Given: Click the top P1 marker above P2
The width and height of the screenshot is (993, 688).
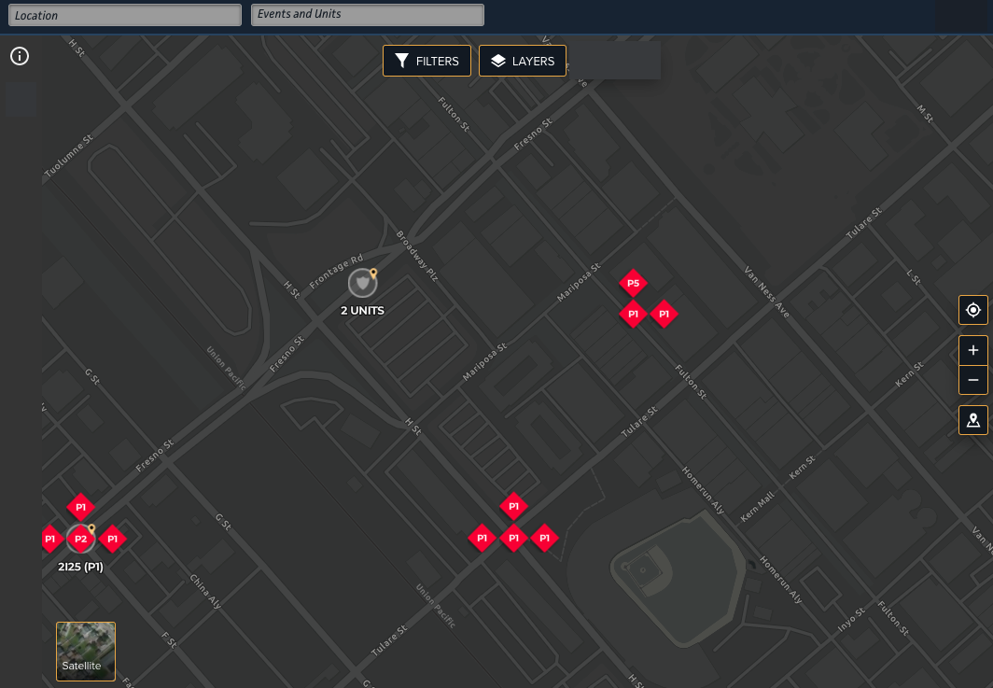Looking at the screenshot, I should [81, 508].
